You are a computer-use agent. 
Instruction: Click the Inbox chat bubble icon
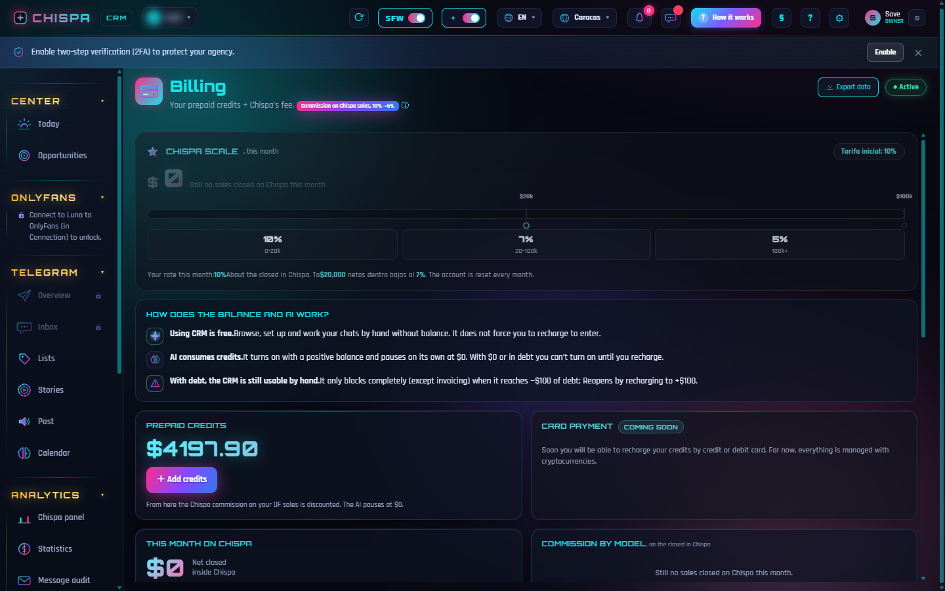pyautogui.click(x=24, y=327)
